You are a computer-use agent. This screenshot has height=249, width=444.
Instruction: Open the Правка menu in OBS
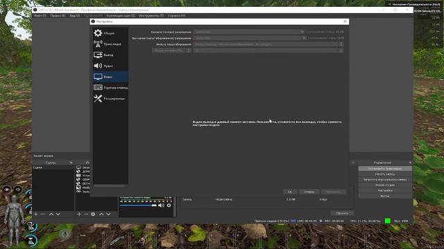pos(58,15)
